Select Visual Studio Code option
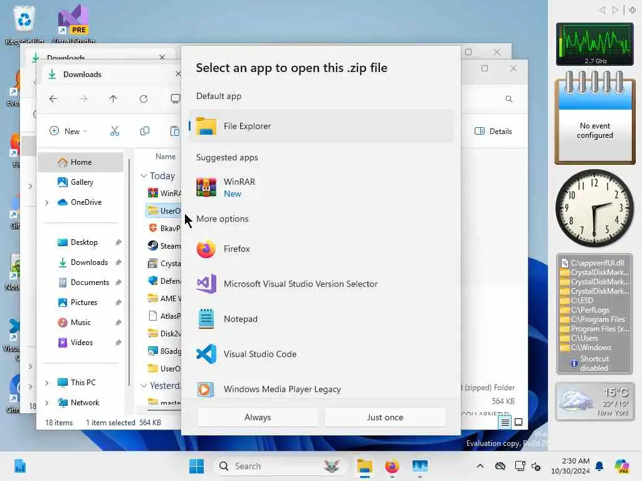The height and width of the screenshot is (481, 642). point(322,354)
